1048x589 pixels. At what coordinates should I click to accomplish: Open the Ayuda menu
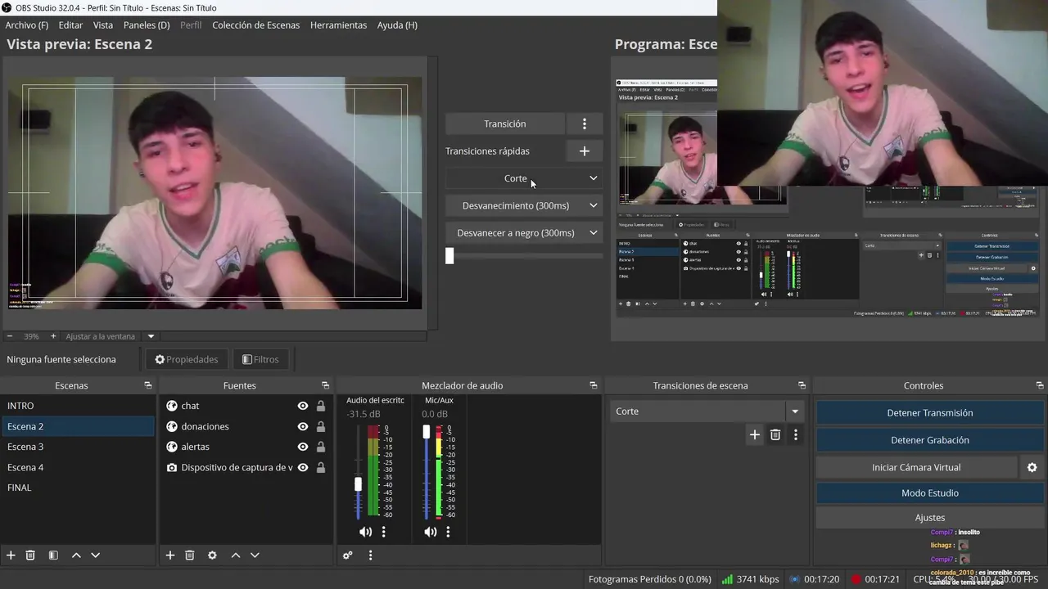pos(397,25)
